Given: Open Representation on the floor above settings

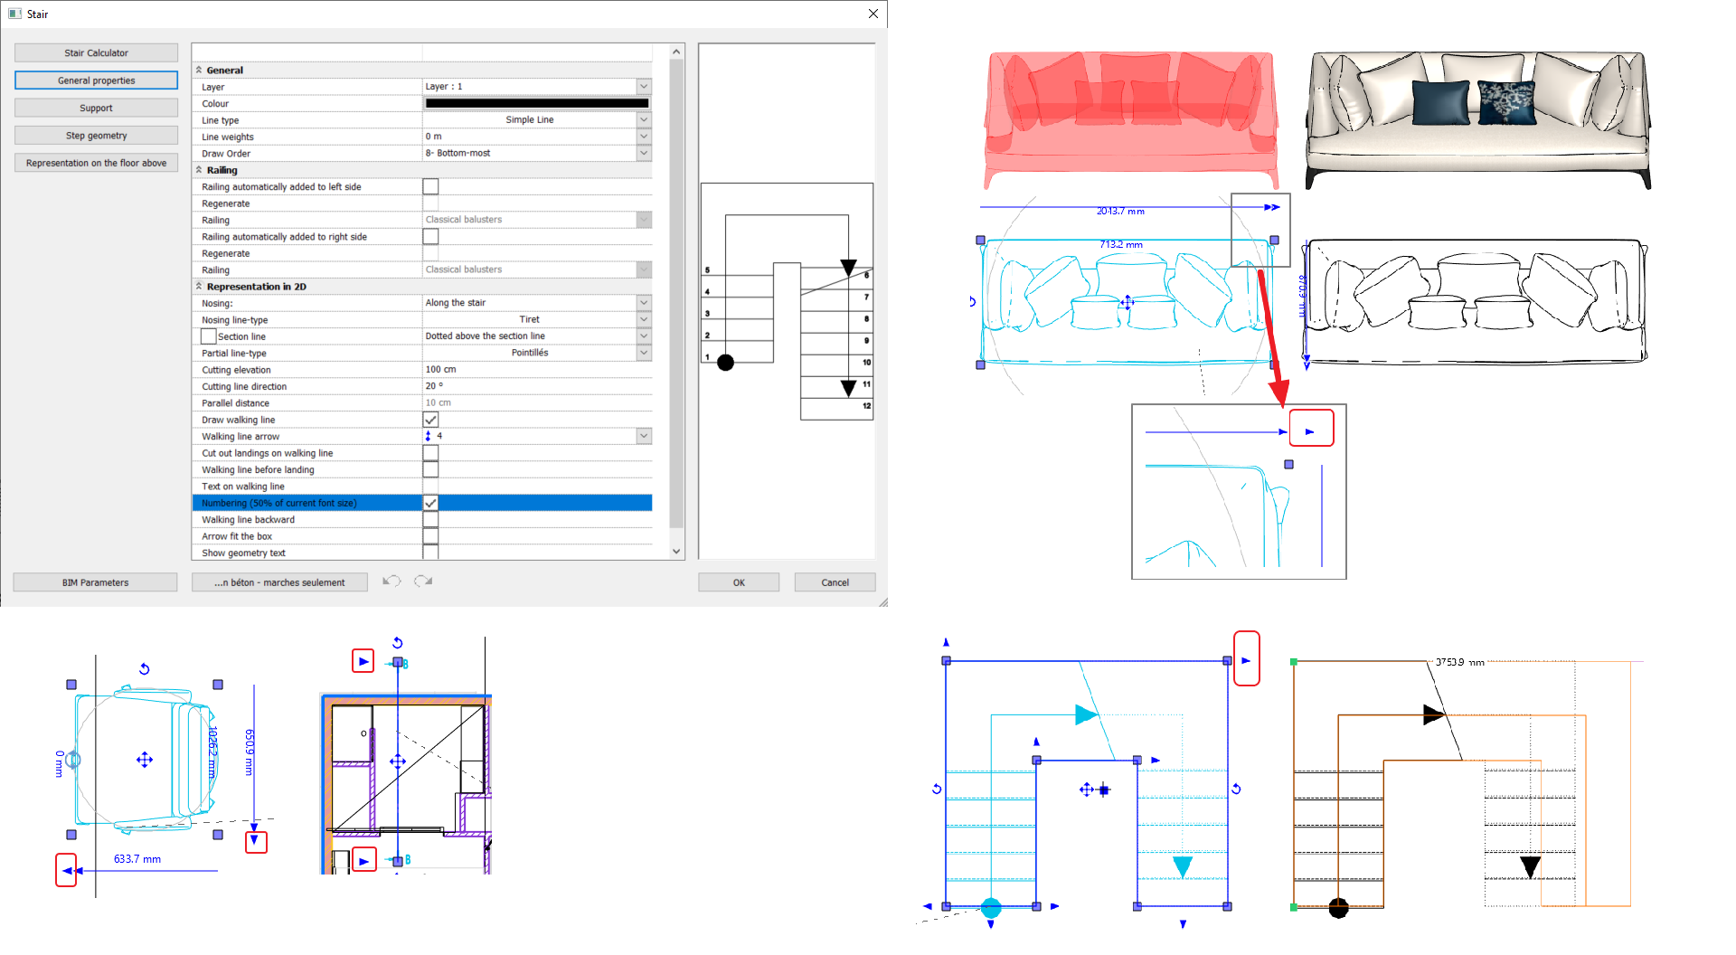Looking at the screenshot, I should coord(96,163).
